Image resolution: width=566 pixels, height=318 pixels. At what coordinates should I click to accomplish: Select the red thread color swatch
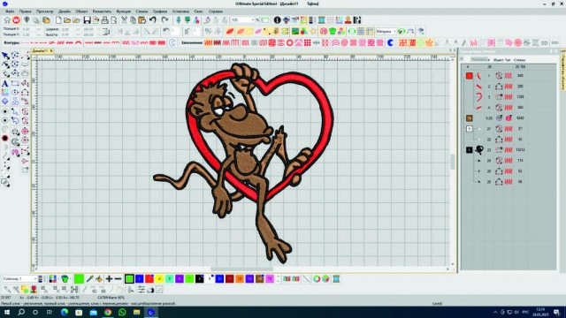click(149, 279)
